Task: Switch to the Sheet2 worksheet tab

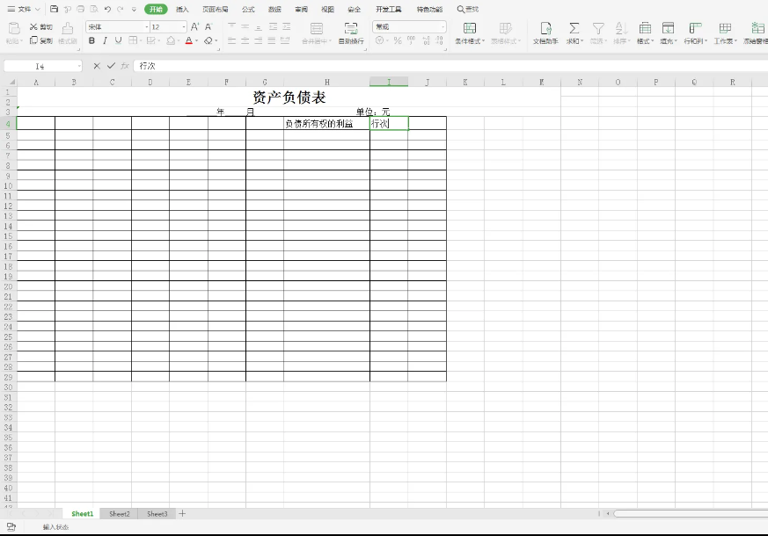Action: (x=120, y=513)
